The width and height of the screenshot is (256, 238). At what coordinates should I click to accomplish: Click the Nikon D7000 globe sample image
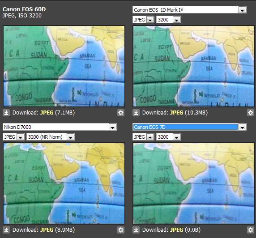click(64, 183)
